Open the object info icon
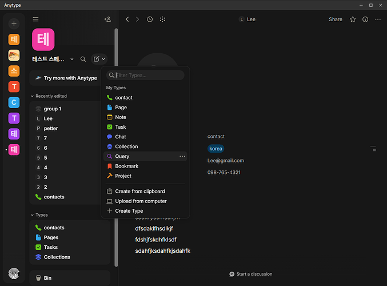This screenshot has width=387, height=286. [365, 19]
